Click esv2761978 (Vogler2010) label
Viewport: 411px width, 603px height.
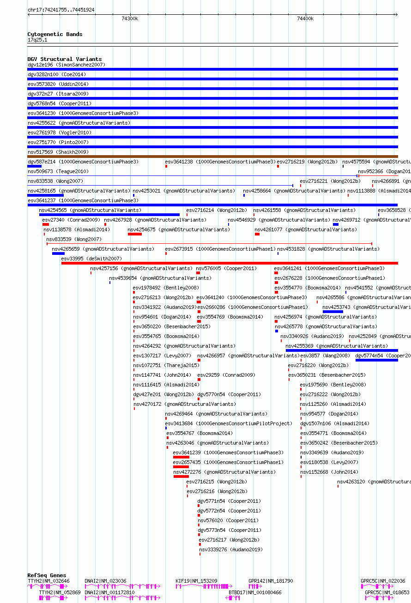pos(60,133)
